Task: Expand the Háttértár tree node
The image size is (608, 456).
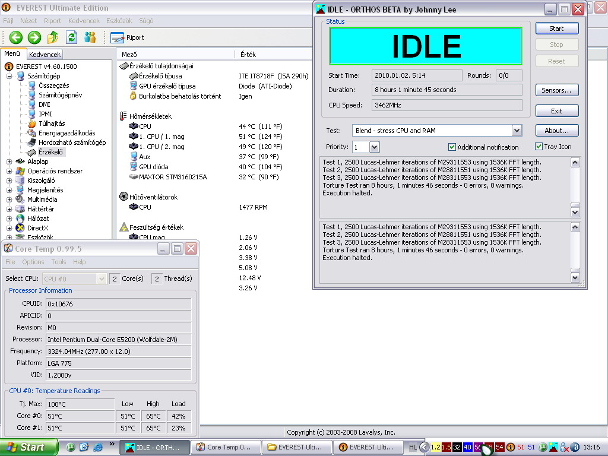Action: pyautogui.click(x=9, y=209)
